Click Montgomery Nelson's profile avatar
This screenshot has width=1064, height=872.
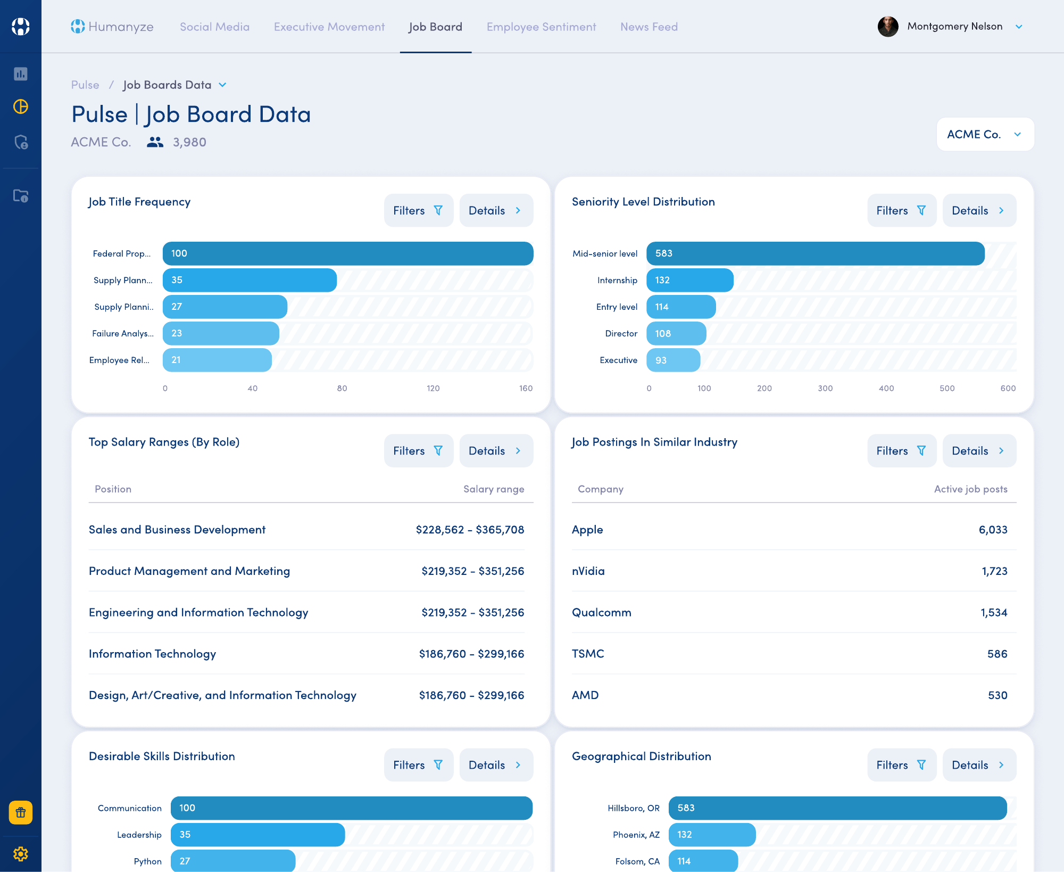coord(888,27)
